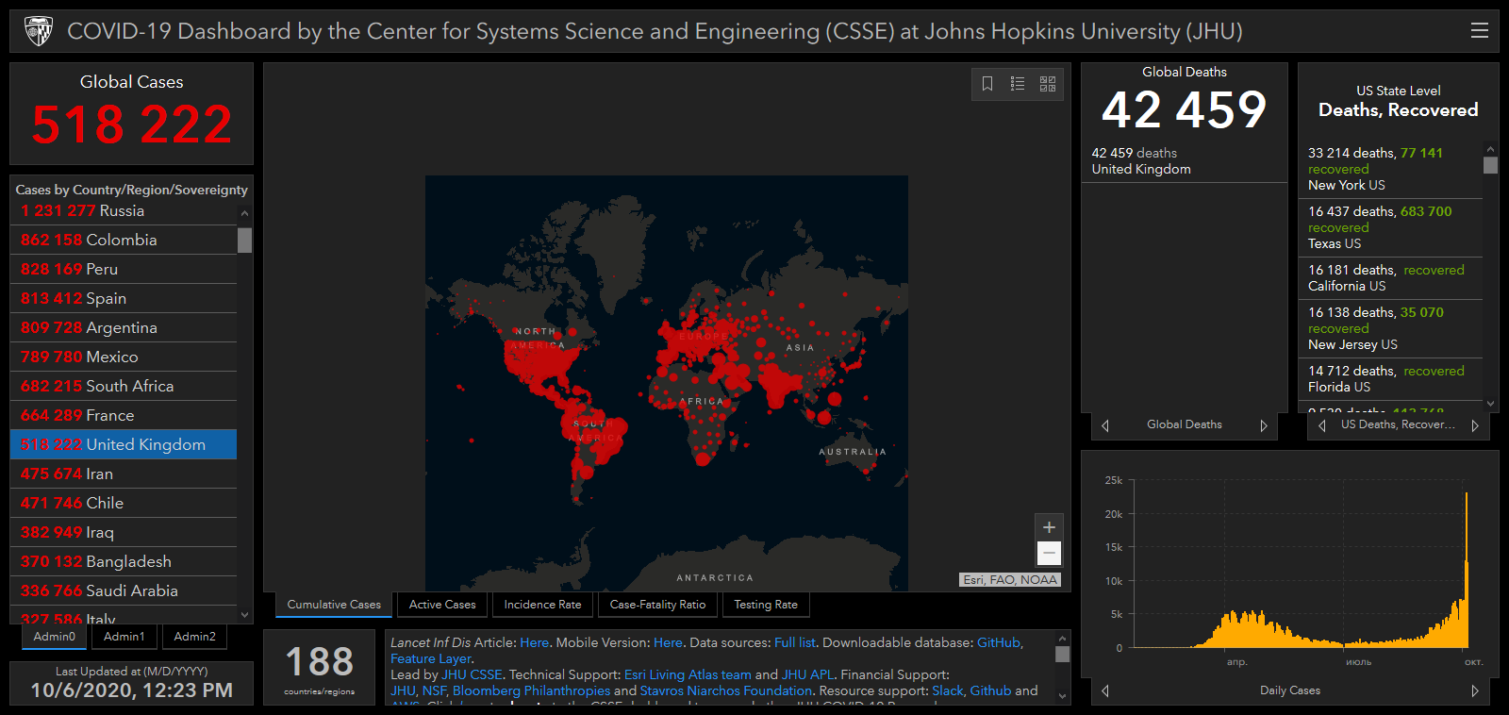Select South Africa in the country list
This screenshot has width=1509, height=715.
pos(124,386)
